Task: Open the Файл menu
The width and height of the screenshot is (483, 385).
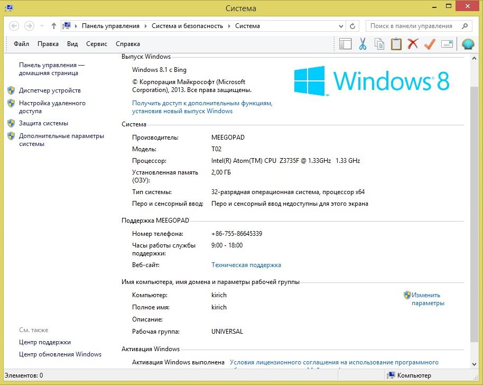Action: pos(22,44)
